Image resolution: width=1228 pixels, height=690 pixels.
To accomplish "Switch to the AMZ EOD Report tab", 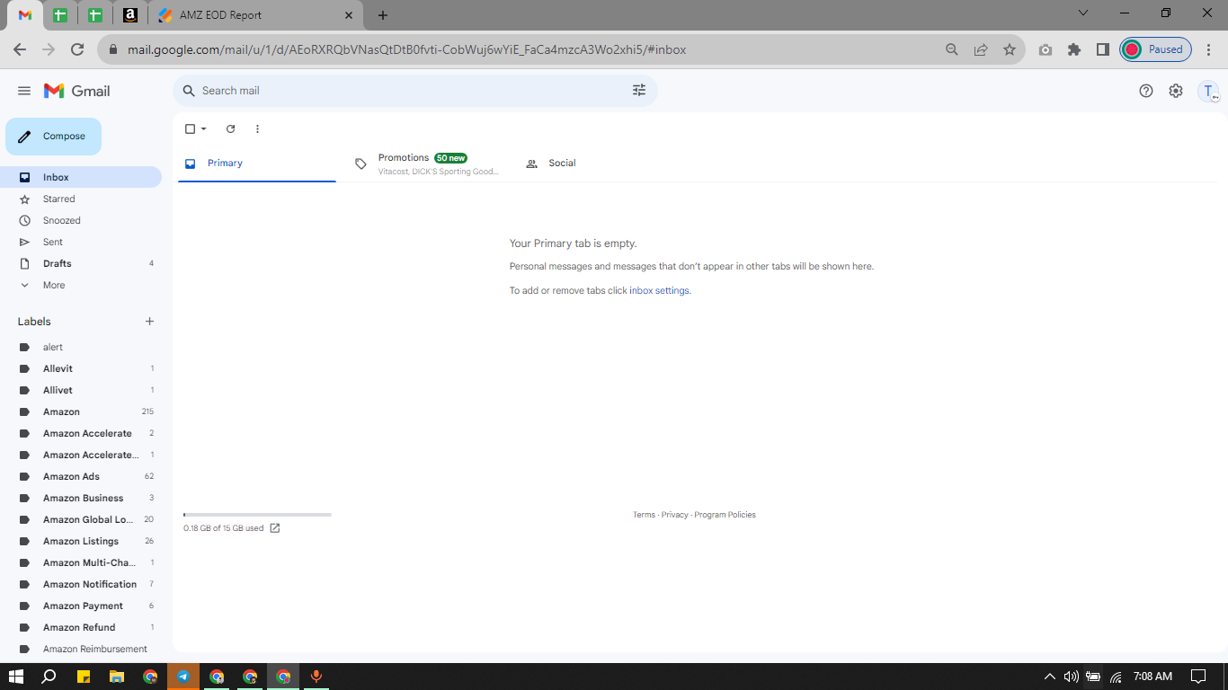I will [x=255, y=15].
